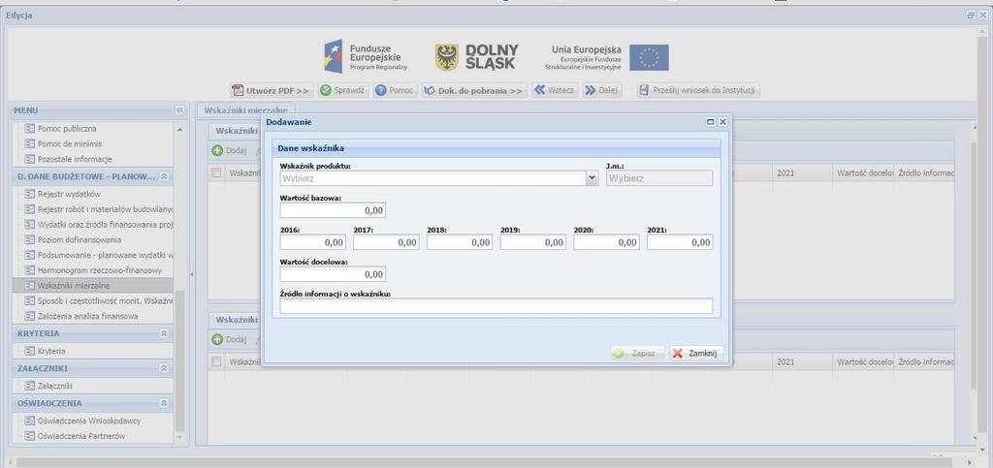
Task: Collapse side panel via splitter arrow
Action: coord(192,274)
